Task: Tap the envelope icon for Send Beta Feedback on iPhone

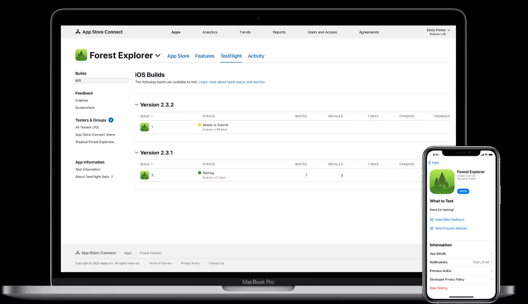Action: pyautogui.click(x=432, y=220)
